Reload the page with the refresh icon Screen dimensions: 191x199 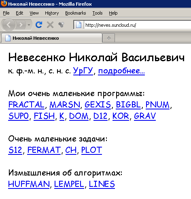[x=39, y=25]
